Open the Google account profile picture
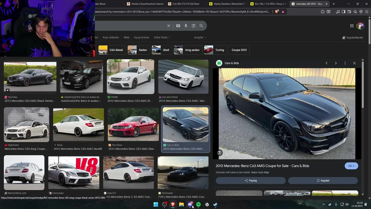The image size is (371, 209). [x=360, y=26]
